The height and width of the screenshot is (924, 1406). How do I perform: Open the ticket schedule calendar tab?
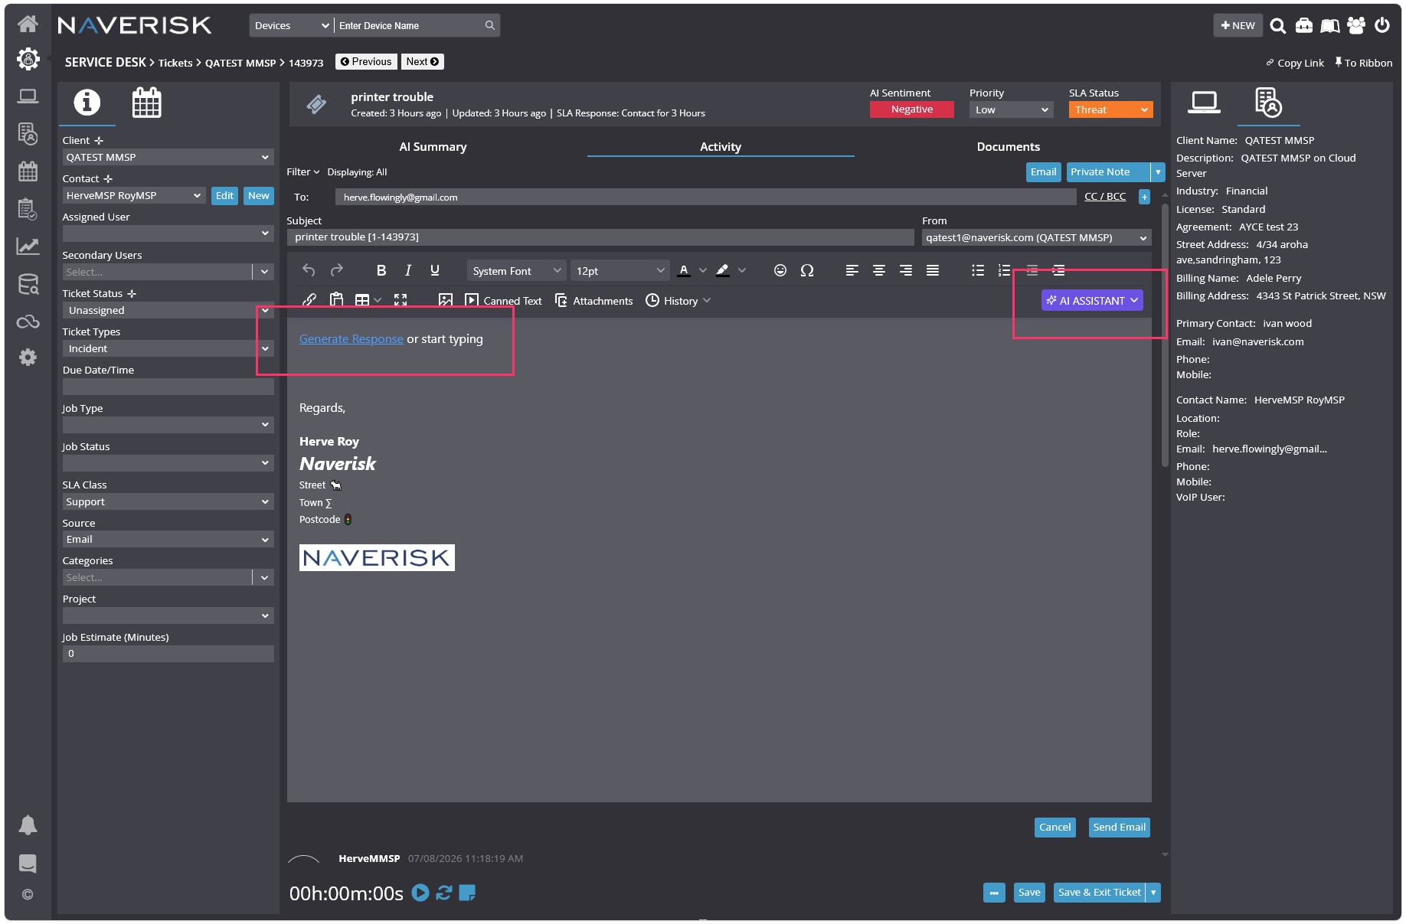tap(146, 103)
